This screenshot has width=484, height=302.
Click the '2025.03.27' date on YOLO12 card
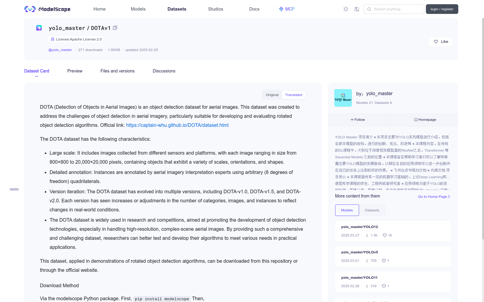(350, 235)
